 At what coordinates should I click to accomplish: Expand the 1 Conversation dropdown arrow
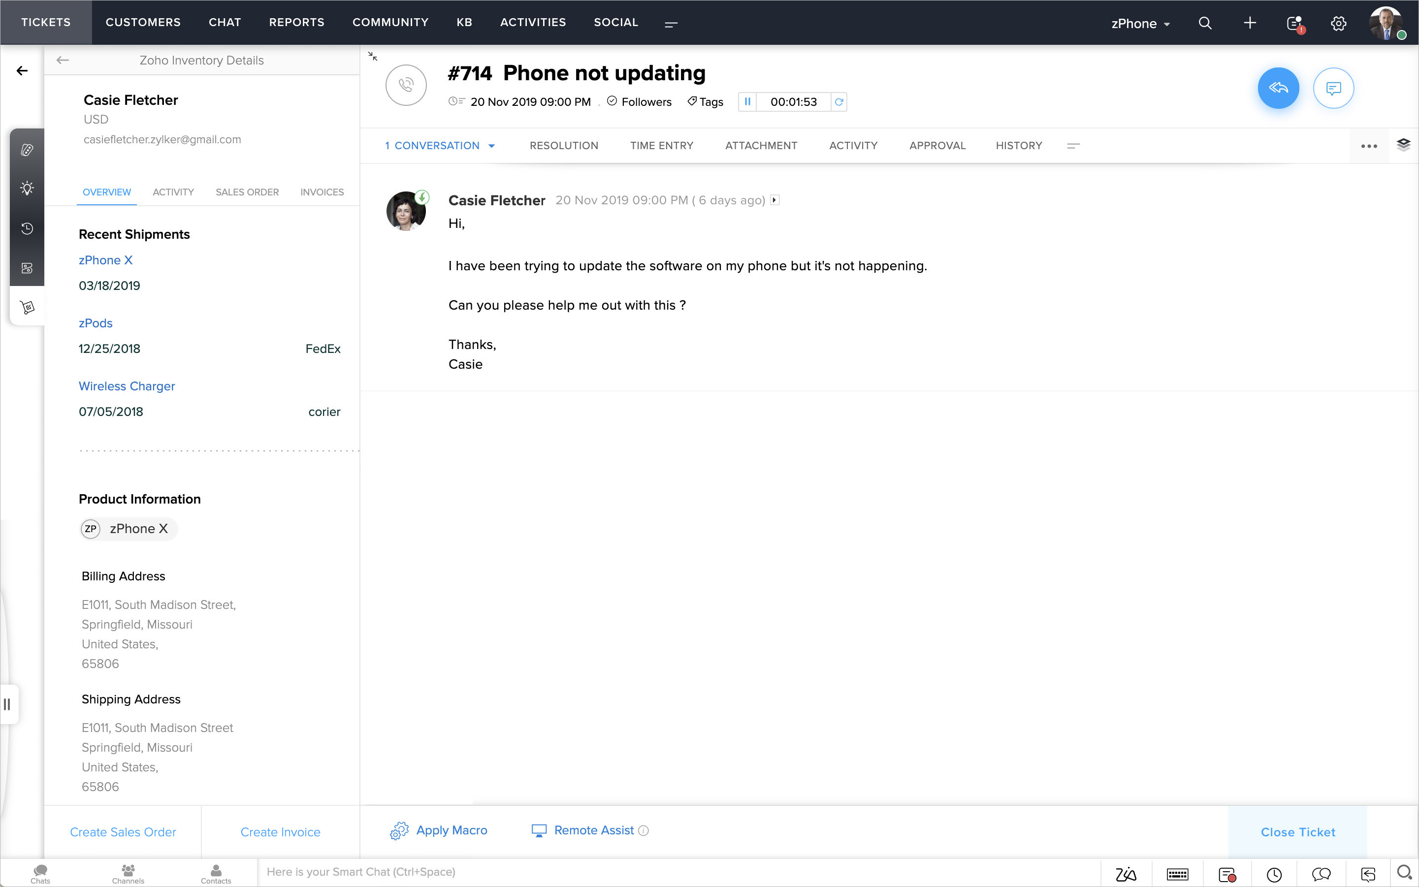(492, 146)
